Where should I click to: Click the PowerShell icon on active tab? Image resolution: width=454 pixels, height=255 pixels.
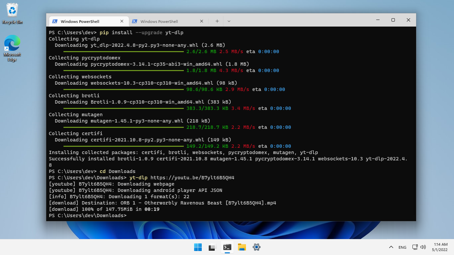coord(55,21)
